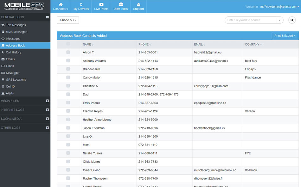Tick the checkbox for Alison T.
301x187 pixels.
pyautogui.click(x=68, y=52)
